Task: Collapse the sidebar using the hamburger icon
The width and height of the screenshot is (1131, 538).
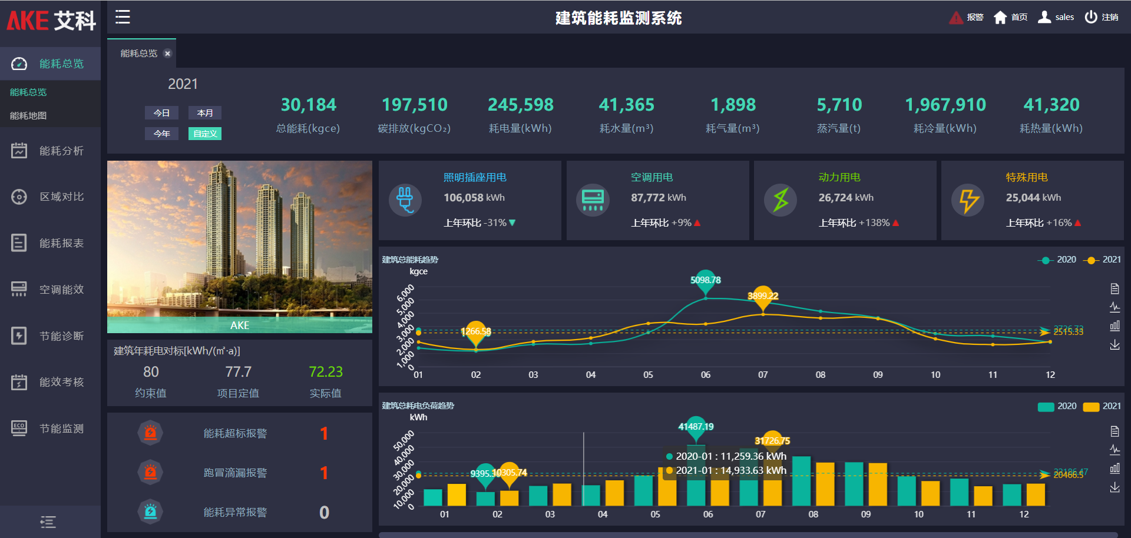Action: [x=122, y=17]
